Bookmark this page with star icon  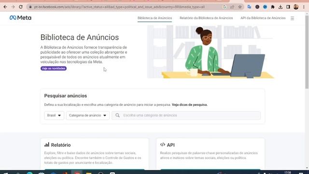[x=240, y=7]
